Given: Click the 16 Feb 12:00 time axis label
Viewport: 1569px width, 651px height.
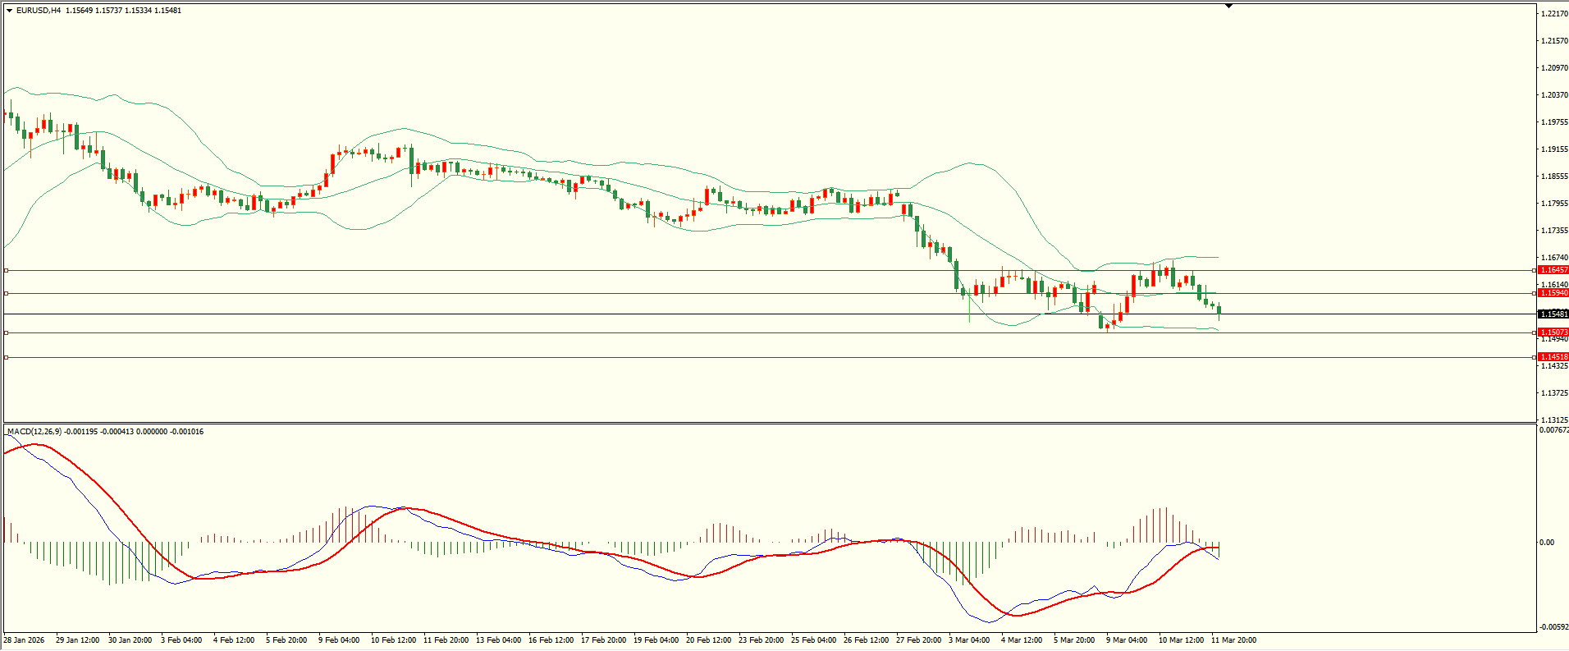Looking at the screenshot, I should click(551, 640).
